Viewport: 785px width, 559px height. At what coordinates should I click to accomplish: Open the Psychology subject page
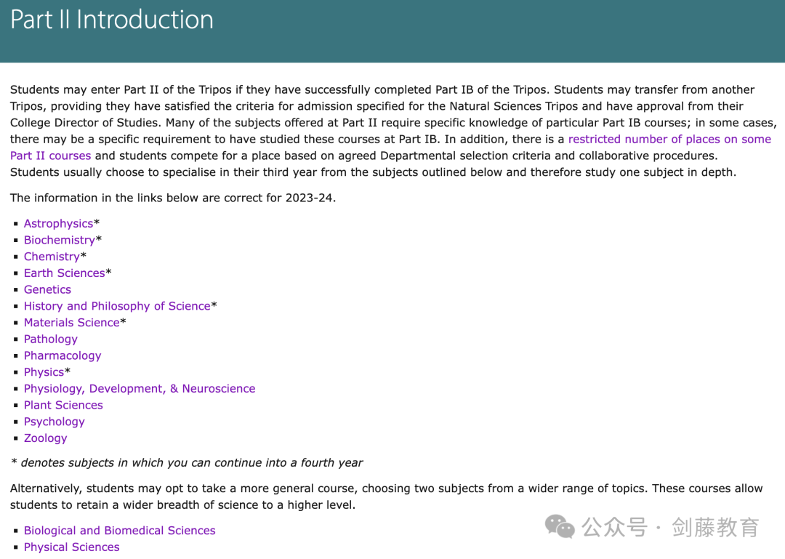(54, 422)
